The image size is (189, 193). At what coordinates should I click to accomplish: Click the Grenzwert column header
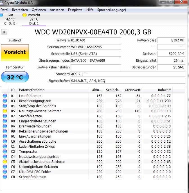click(x=132, y=90)
